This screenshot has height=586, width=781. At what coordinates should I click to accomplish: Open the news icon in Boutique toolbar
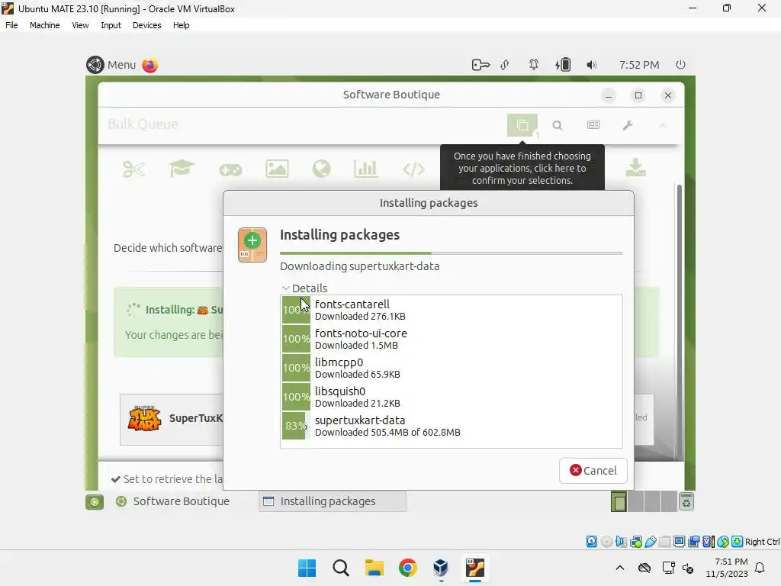pos(593,125)
